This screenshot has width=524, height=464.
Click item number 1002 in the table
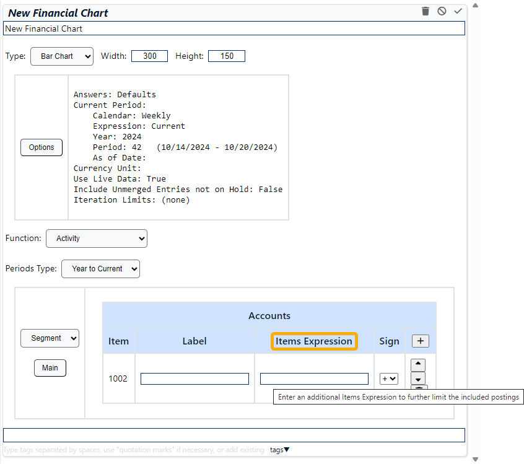pyautogui.click(x=118, y=379)
